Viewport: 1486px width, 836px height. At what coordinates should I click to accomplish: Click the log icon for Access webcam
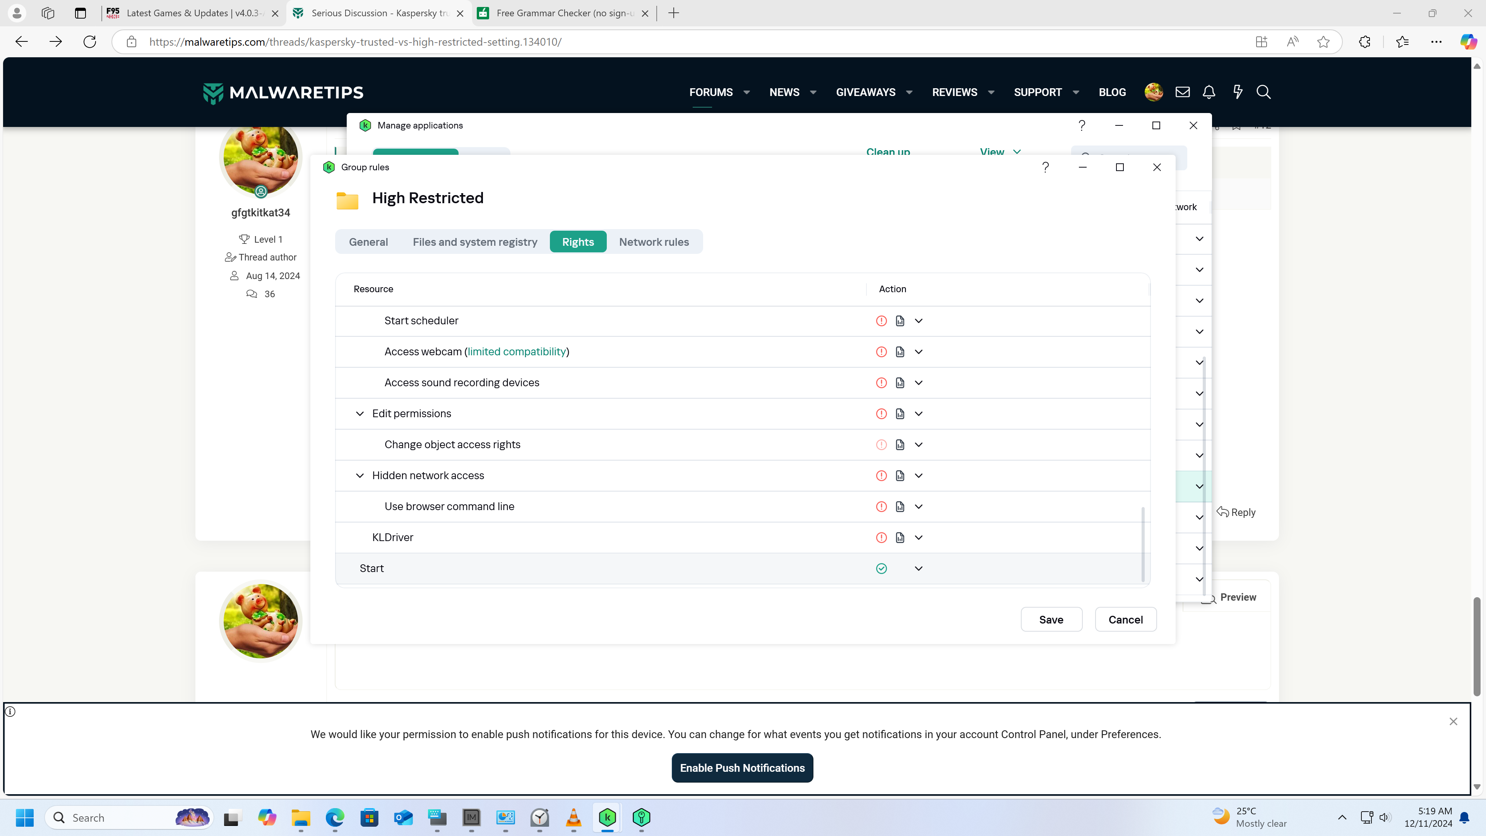[900, 352]
